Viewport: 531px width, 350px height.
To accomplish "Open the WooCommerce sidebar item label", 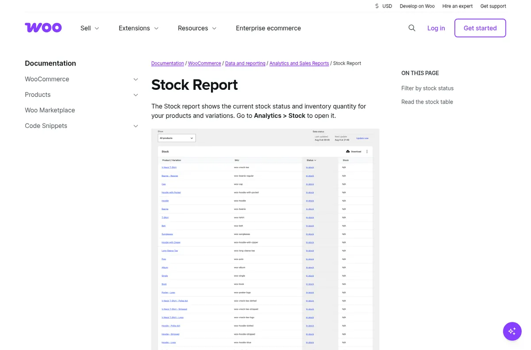I will [47, 79].
